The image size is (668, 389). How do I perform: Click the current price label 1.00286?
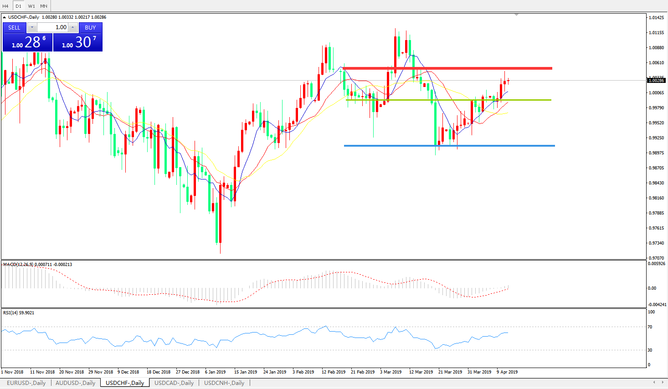tap(656, 81)
